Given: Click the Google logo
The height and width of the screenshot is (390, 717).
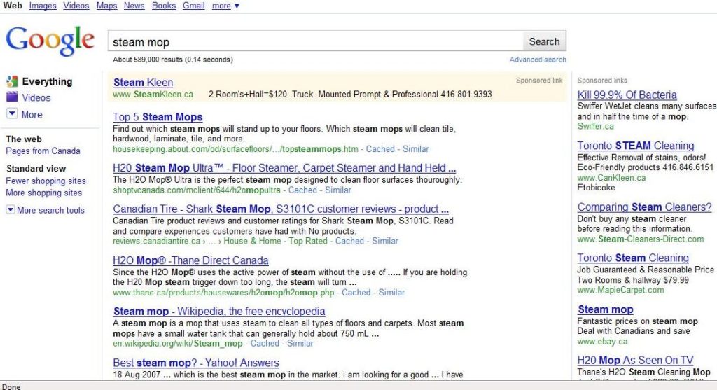Looking at the screenshot, I should coord(50,41).
